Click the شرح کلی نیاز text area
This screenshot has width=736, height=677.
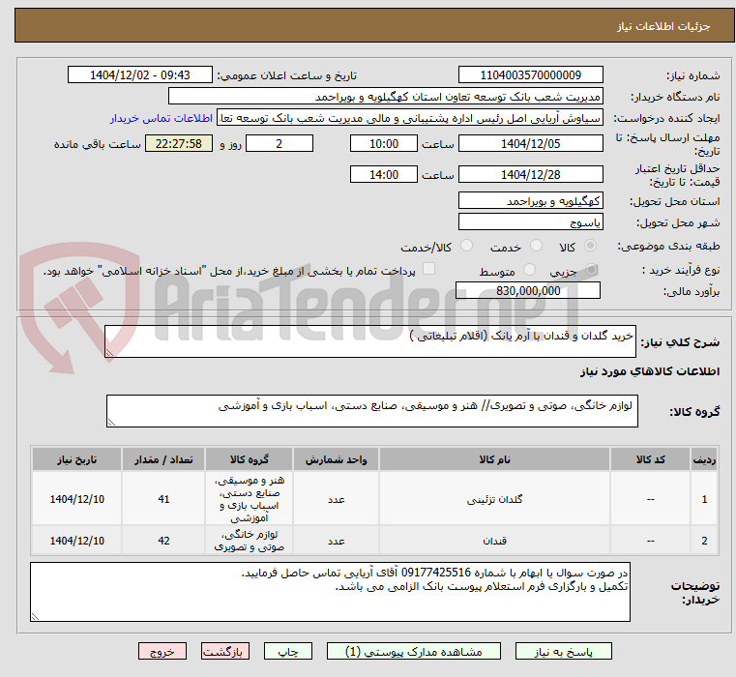click(x=369, y=341)
